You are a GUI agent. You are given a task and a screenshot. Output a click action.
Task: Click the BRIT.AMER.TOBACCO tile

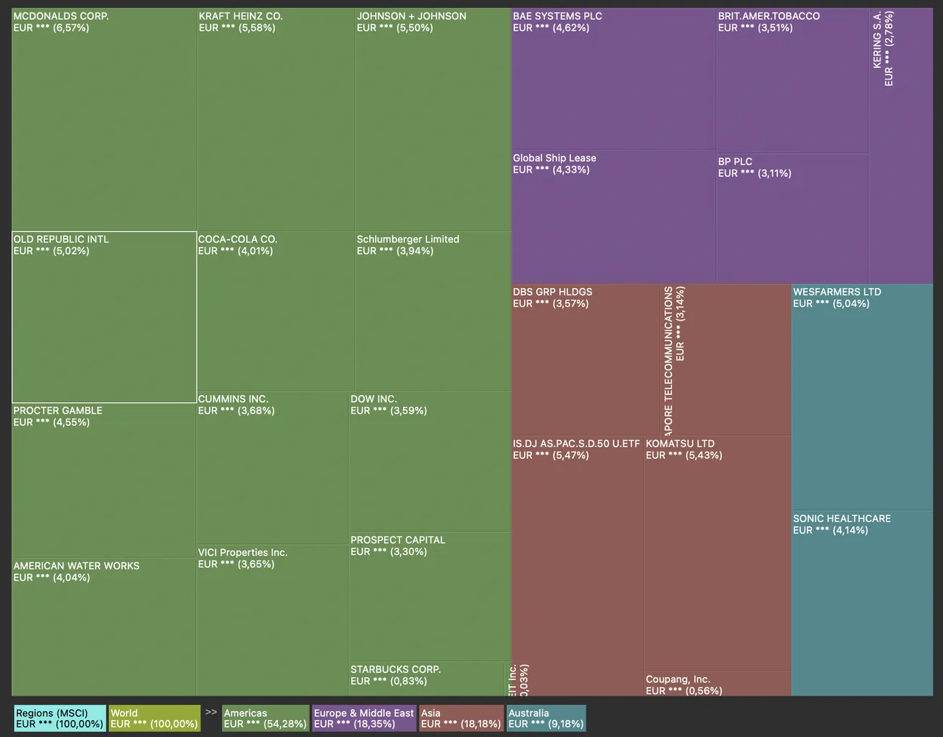tap(792, 81)
